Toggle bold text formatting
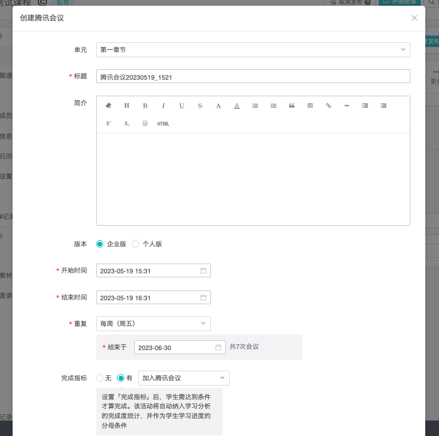Viewport: 439px width, 436px height. (145, 105)
